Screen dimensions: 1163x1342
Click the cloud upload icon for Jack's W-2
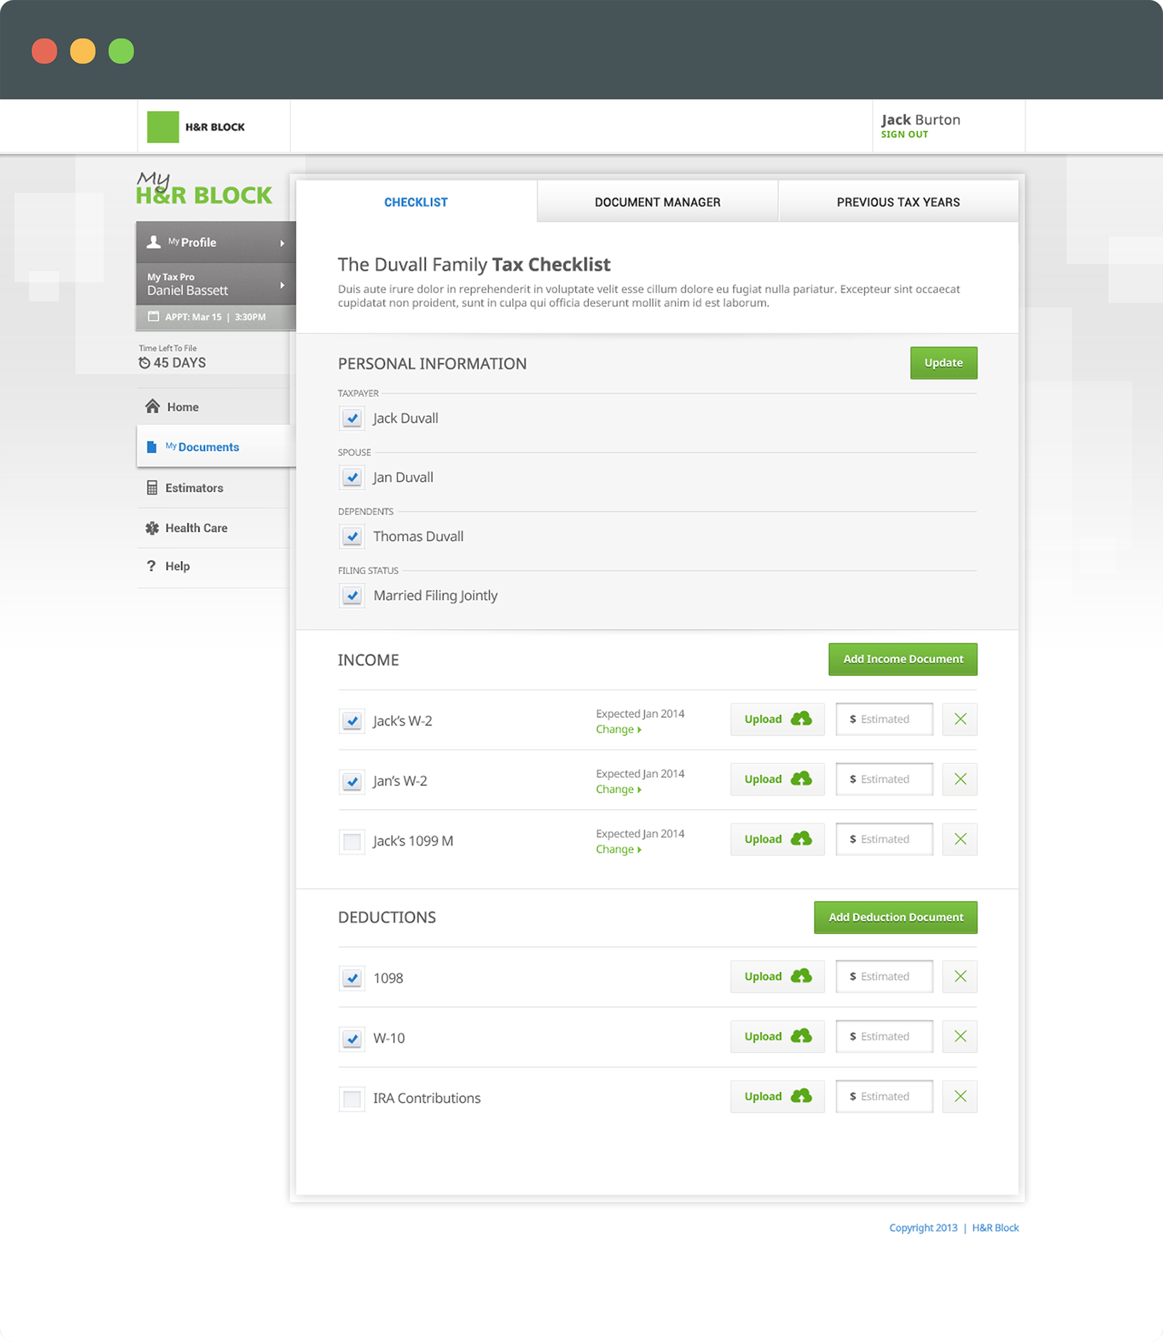(801, 719)
